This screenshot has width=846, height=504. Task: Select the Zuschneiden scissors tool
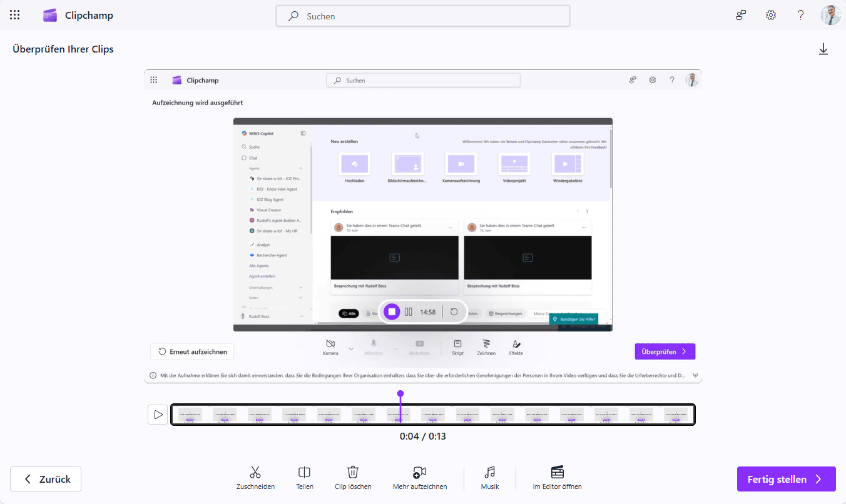tap(255, 478)
